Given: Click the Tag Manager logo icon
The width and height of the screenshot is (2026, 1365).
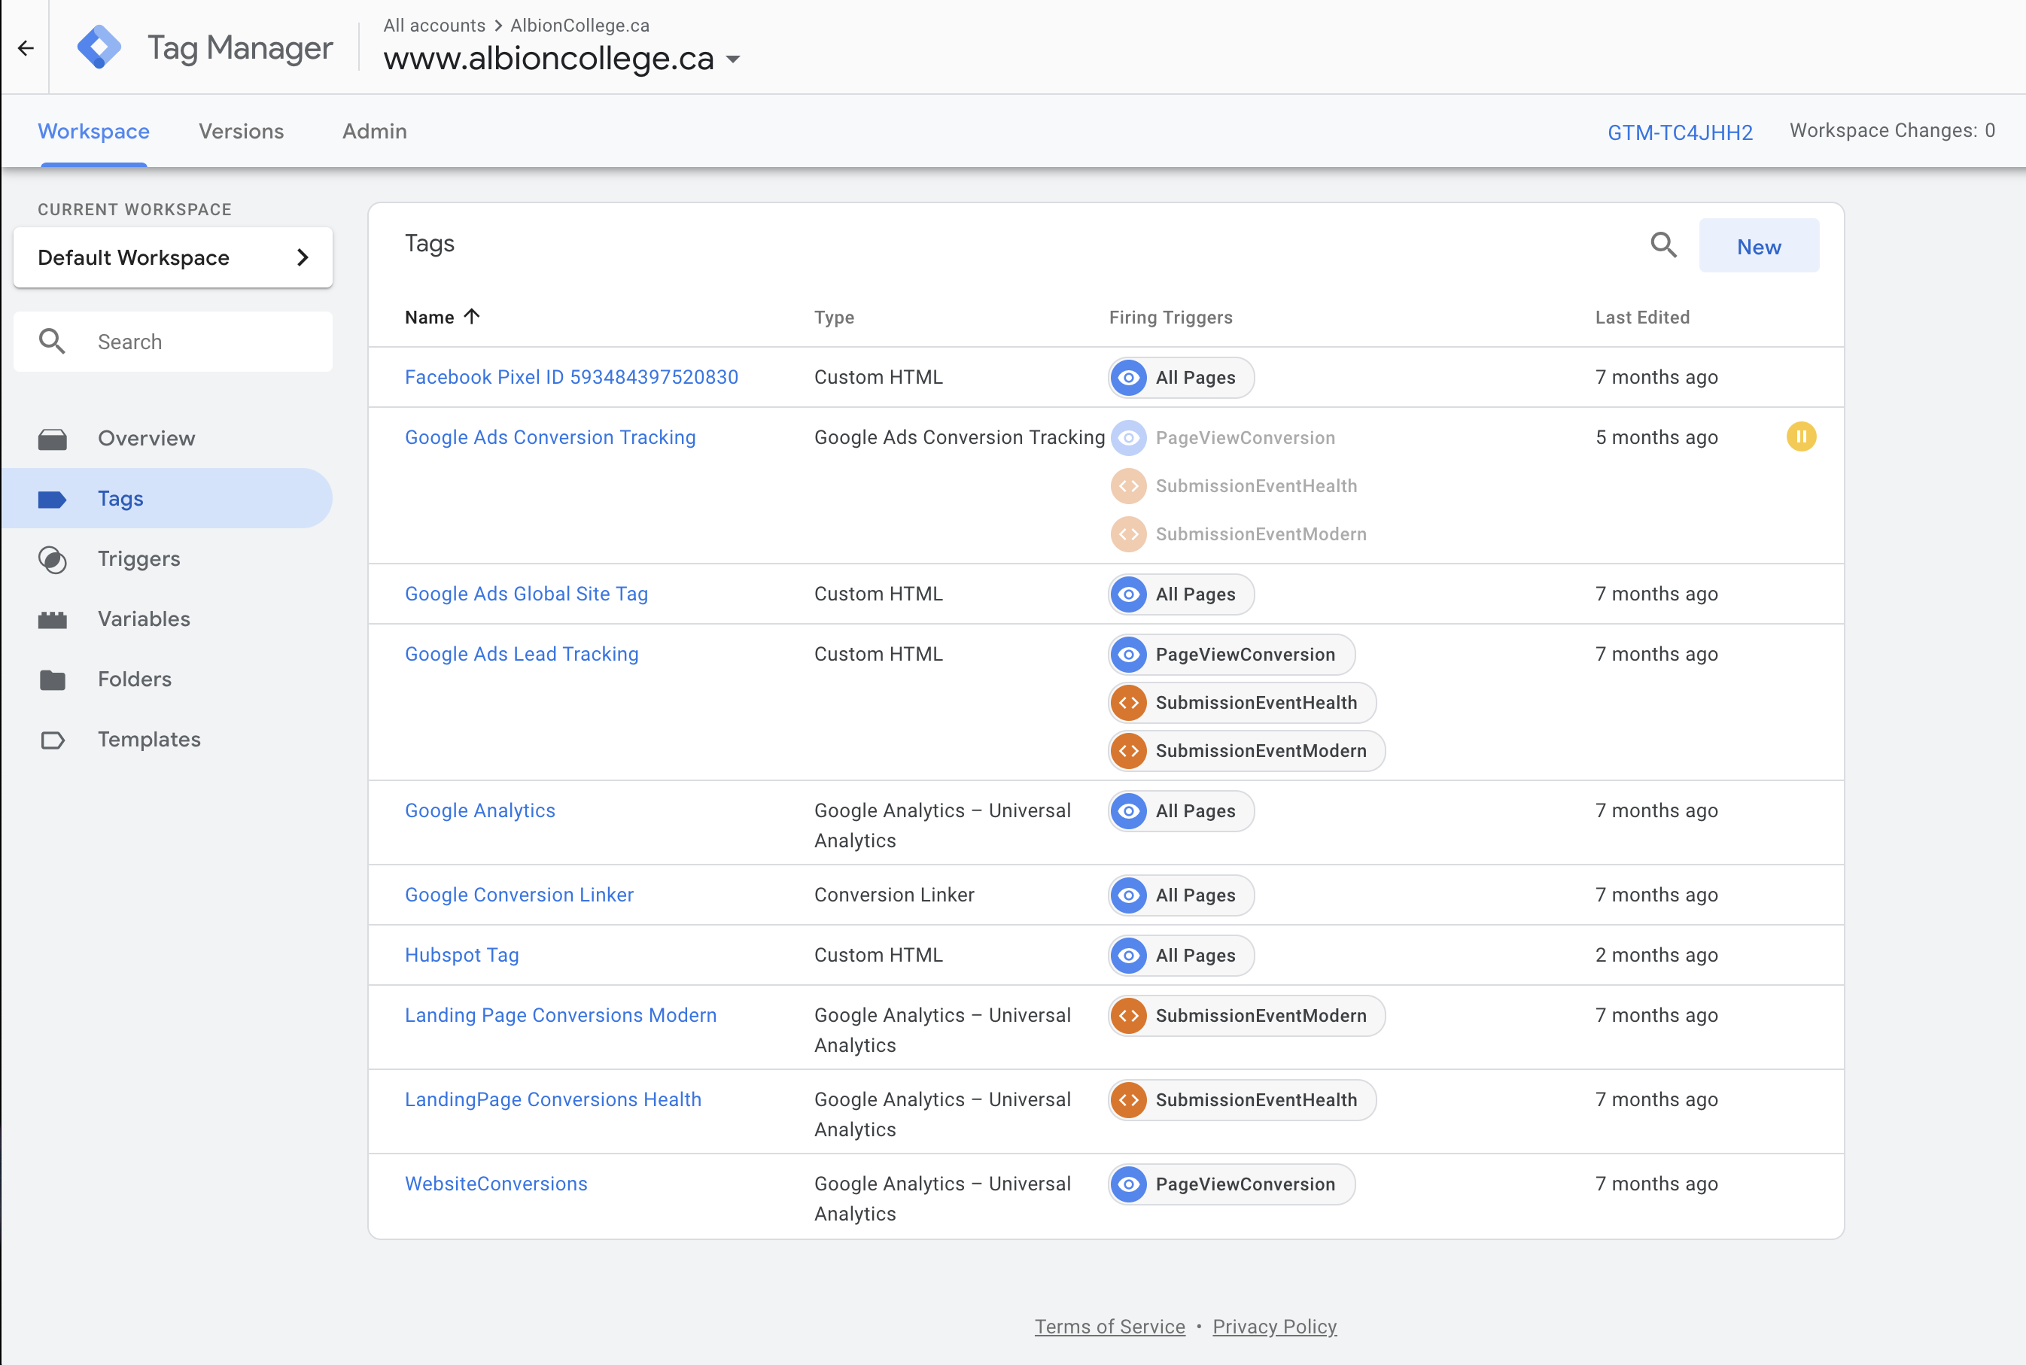Looking at the screenshot, I should coord(99,47).
